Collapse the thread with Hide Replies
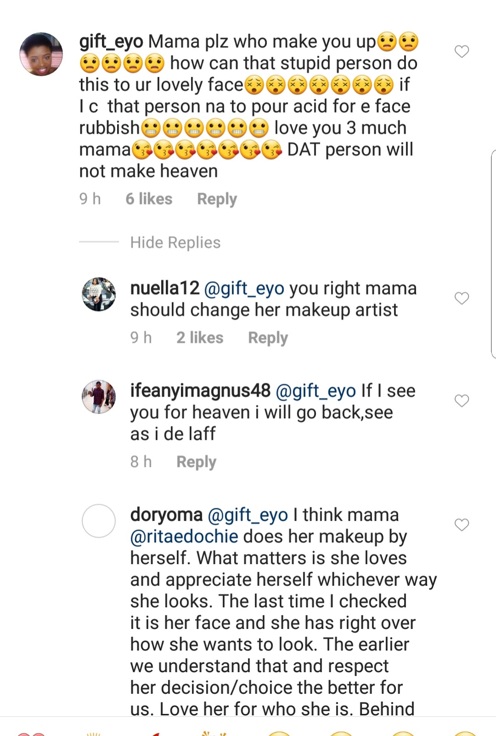 (175, 242)
